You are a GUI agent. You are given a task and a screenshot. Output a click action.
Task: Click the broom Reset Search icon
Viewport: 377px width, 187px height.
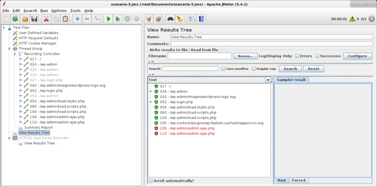pyautogui.click(x=179, y=19)
